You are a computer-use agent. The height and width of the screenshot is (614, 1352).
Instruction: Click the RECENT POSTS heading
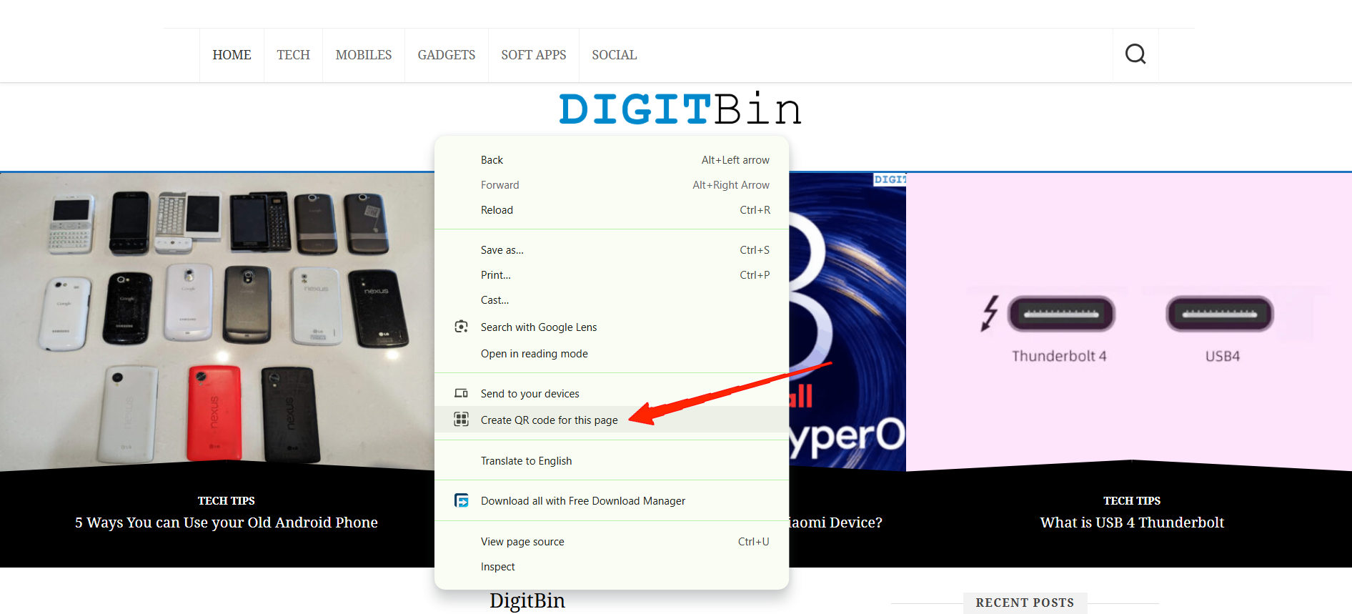pos(1025,603)
